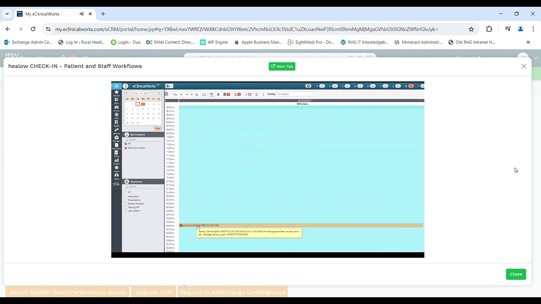This screenshot has width=541, height=304.
Task: Go to next month in mini calendar
Action: [x=159, y=93]
